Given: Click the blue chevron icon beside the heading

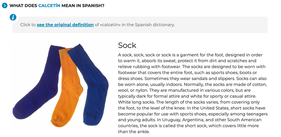Looking at the screenshot, I should point(5,5).
